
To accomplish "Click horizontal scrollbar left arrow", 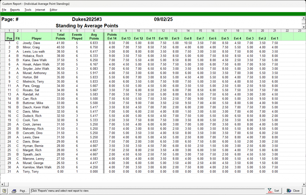I will [2, 184].
